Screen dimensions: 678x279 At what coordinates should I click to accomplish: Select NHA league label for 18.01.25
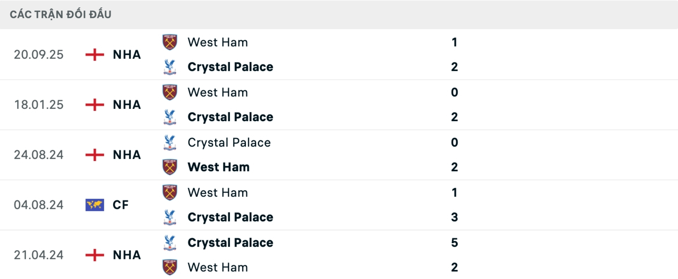click(127, 105)
